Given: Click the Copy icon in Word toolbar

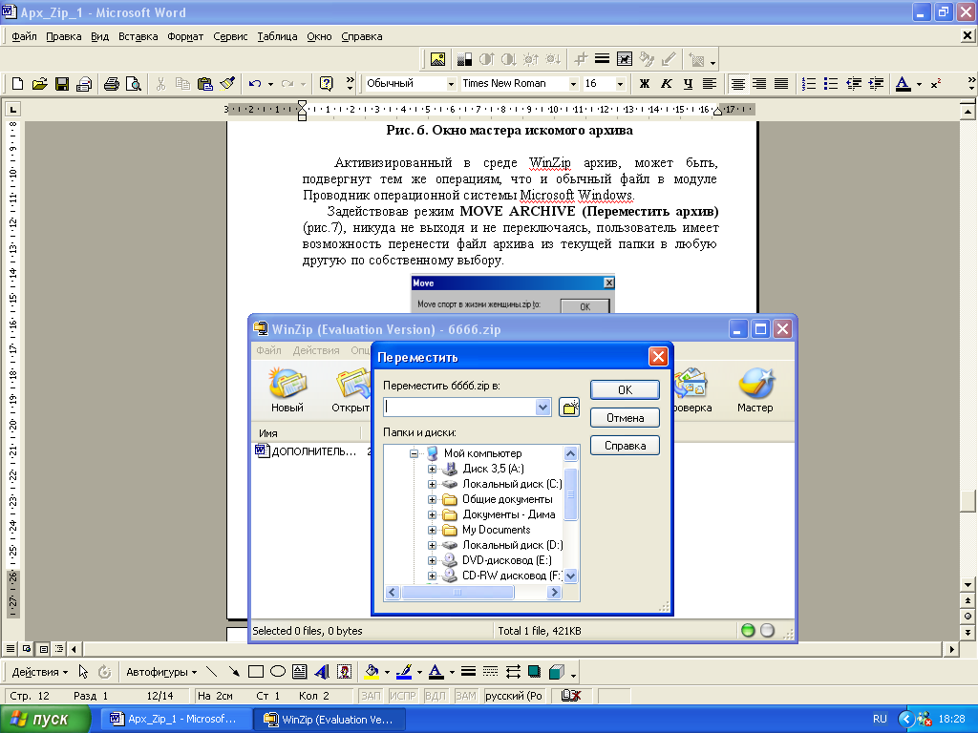Looking at the screenshot, I should click(x=182, y=84).
